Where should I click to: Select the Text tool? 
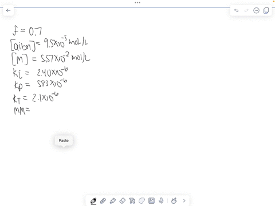[x=132, y=201]
